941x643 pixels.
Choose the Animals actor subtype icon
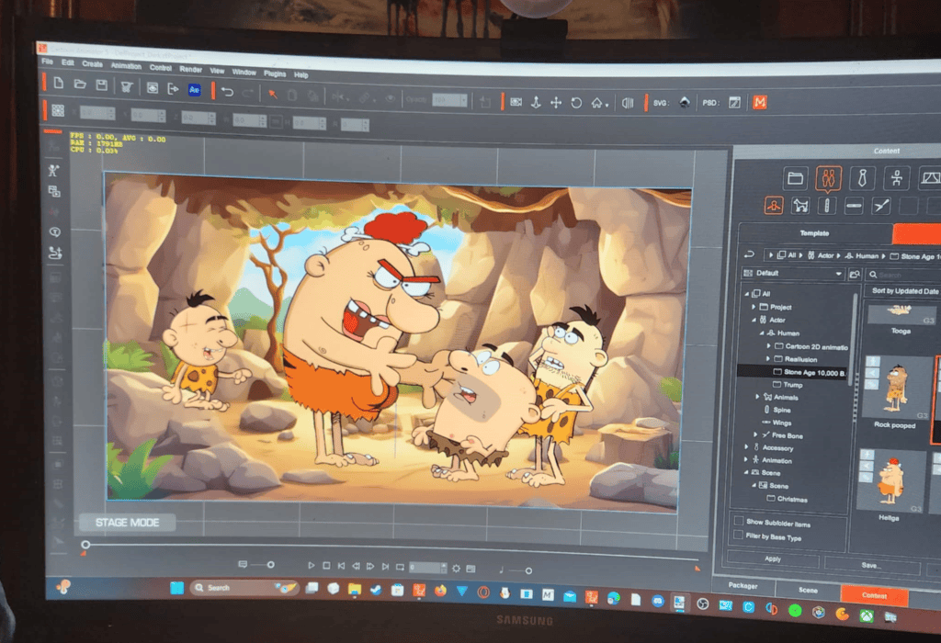tap(800, 206)
